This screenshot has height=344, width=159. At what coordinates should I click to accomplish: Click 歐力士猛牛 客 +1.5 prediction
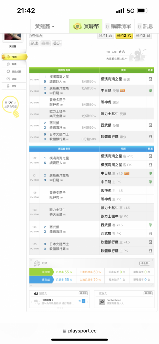click(x=115, y=208)
